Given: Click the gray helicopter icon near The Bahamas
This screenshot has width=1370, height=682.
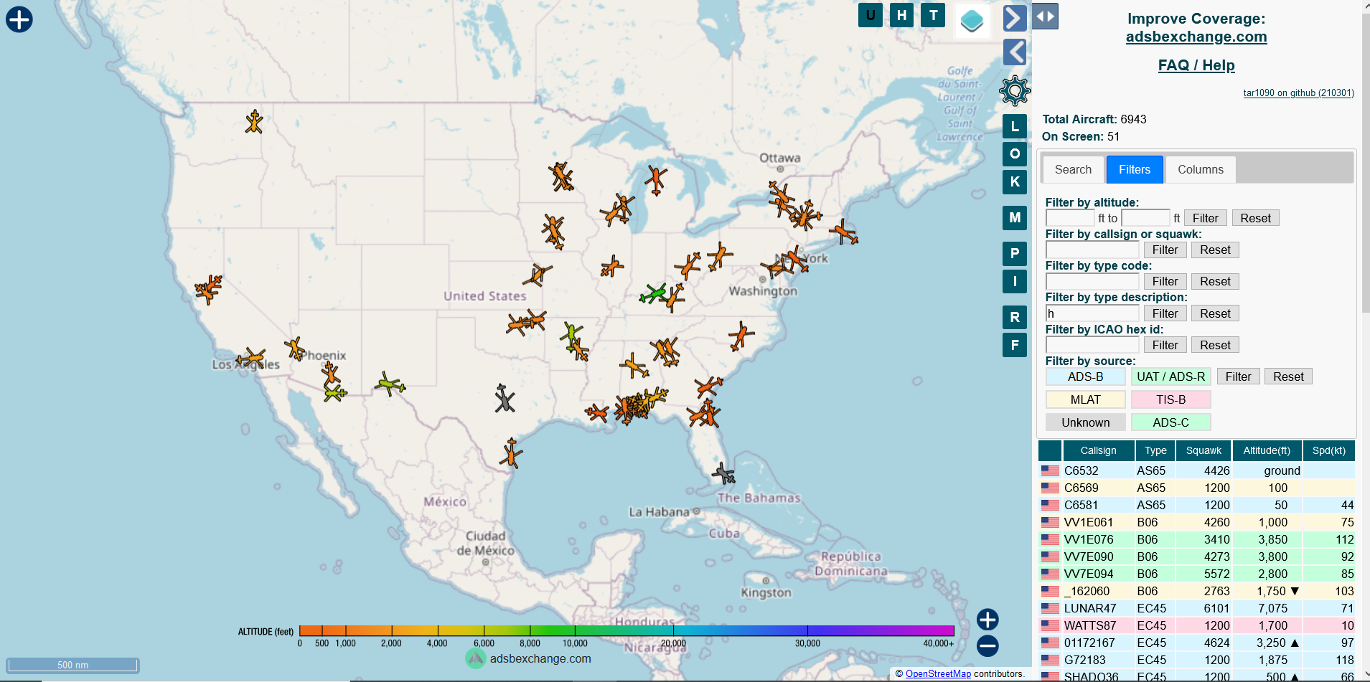Looking at the screenshot, I should (x=723, y=473).
